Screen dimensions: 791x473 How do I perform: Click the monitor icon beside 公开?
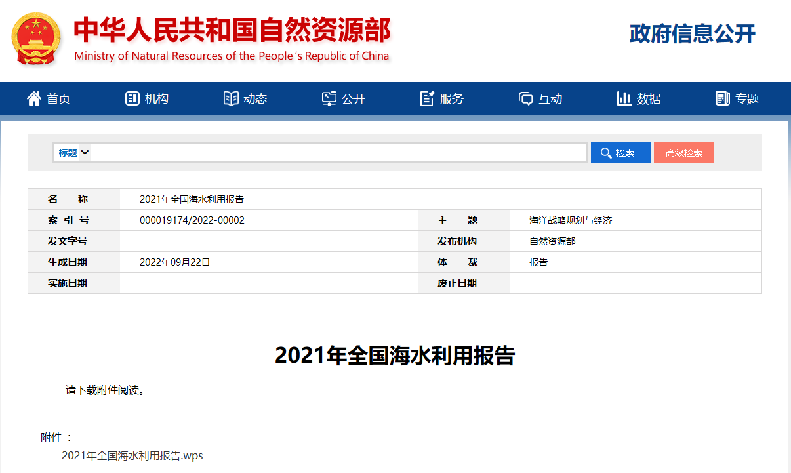[x=329, y=98]
